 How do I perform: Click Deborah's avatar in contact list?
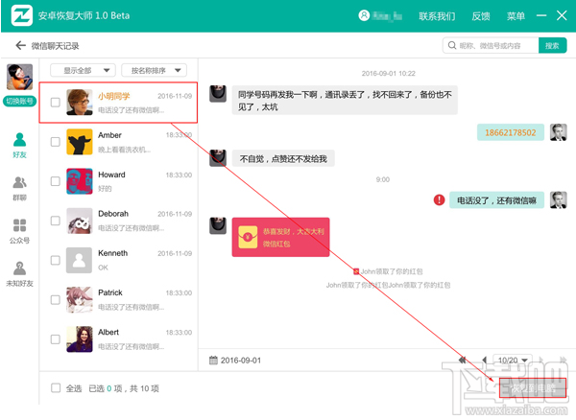pyautogui.click(x=79, y=221)
